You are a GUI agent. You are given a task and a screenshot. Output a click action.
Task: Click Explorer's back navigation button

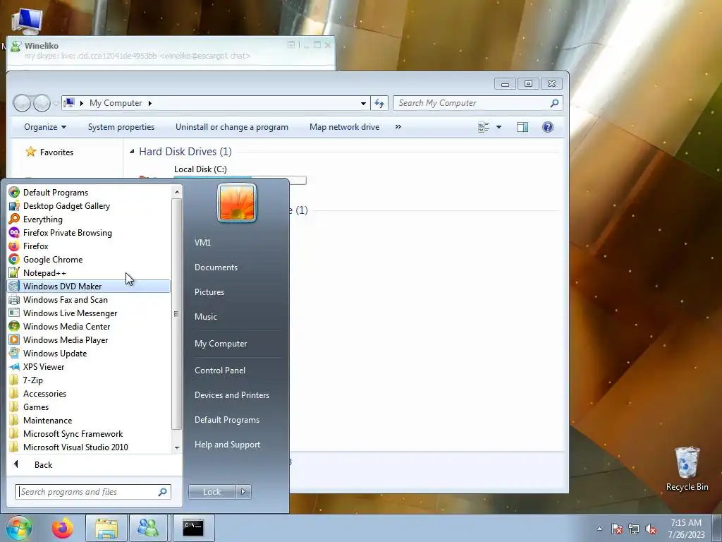pyautogui.click(x=22, y=103)
